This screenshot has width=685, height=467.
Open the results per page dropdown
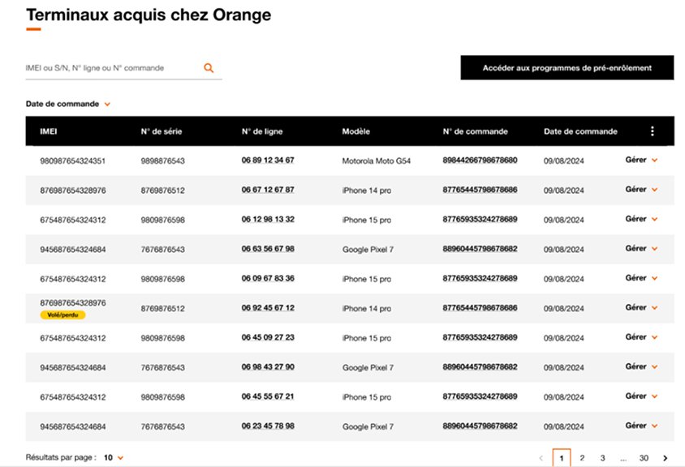(x=113, y=458)
